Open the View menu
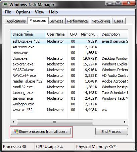Viewport: 137px width, 152px height. pos(40,12)
